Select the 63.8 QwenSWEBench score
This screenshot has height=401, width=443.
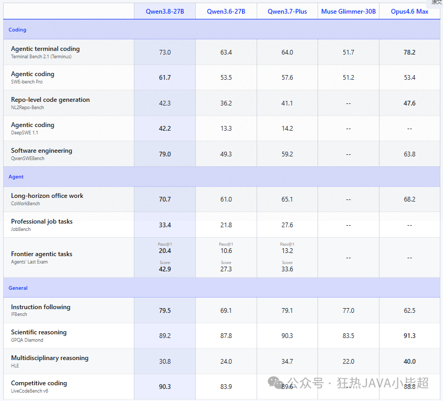pyautogui.click(x=409, y=154)
